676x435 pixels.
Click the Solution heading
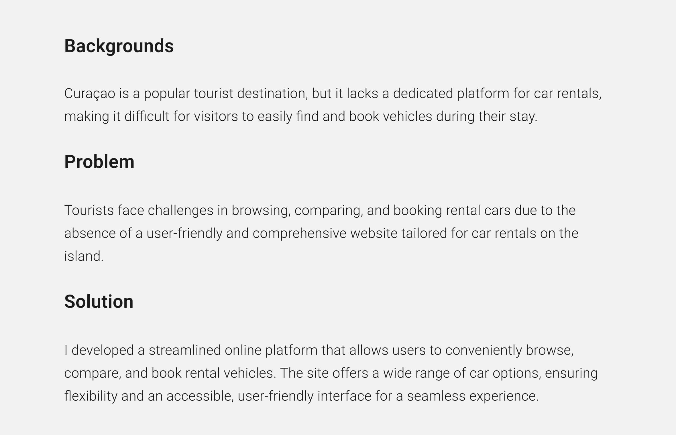tap(99, 301)
